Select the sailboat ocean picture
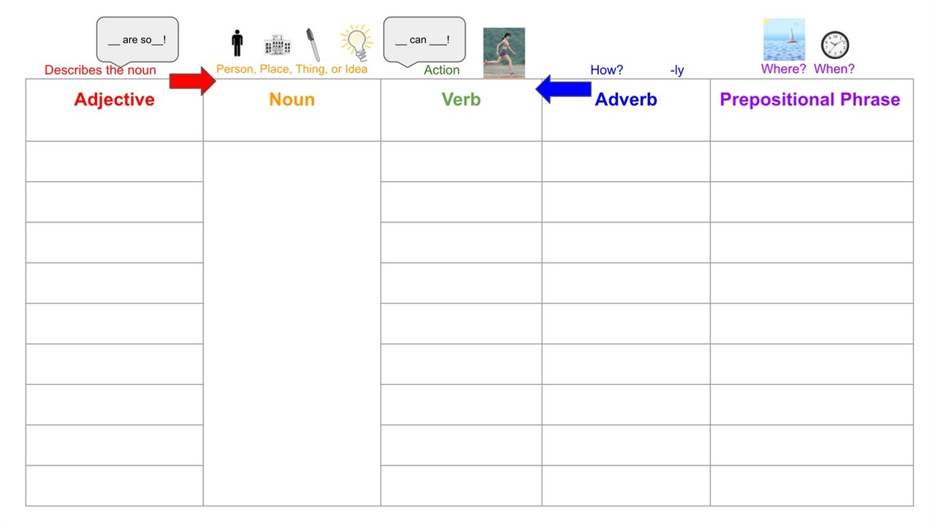The width and height of the screenshot is (935, 526). point(784,39)
